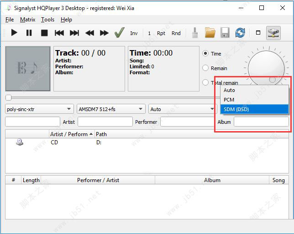The height and width of the screenshot is (234, 294).
Task: Click the Artist filter input field
Action: 105,122
